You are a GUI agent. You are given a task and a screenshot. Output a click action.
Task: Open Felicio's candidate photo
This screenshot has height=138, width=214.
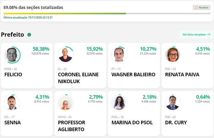(x=12, y=55)
